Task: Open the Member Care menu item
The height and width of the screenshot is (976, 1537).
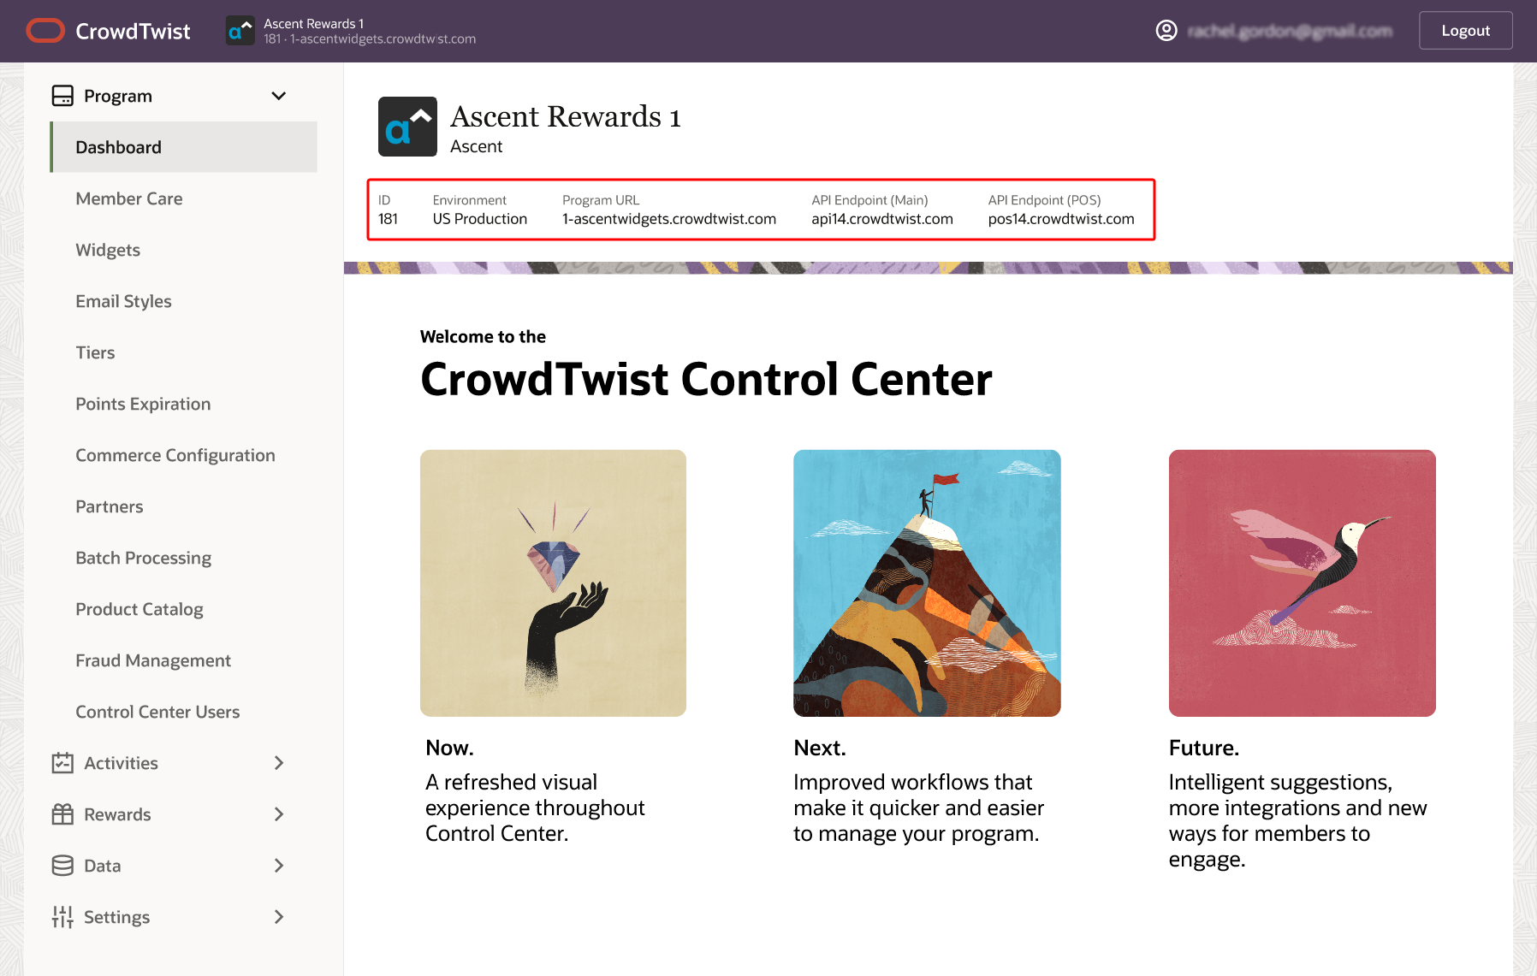Action: (x=129, y=198)
